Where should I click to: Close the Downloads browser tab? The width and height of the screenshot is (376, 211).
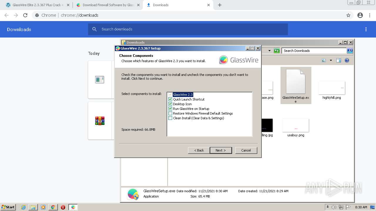(x=209, y=5)
